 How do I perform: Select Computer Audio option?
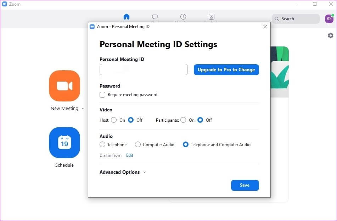tap(138, 144)
